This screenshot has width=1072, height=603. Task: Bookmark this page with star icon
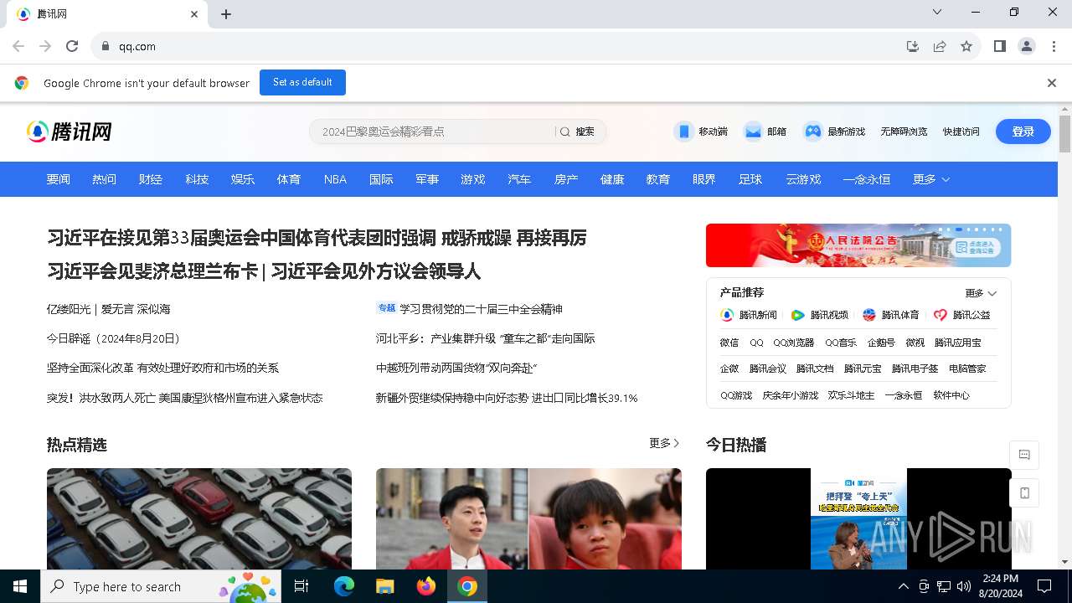click(966, 46)
